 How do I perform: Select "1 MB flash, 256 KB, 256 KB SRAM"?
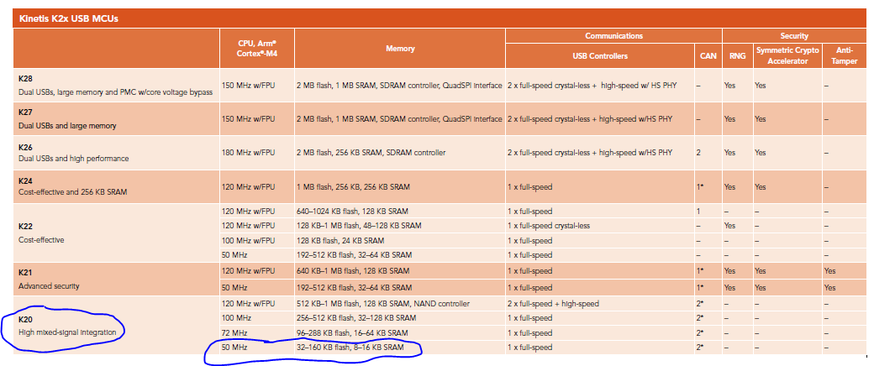click(354, 187)
